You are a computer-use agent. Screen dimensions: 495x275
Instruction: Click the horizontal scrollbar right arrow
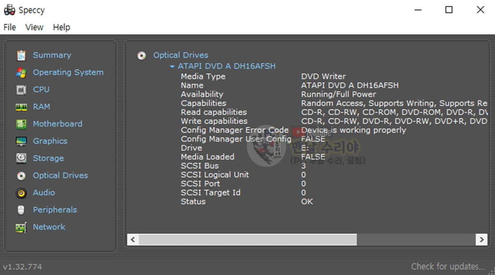481,240
